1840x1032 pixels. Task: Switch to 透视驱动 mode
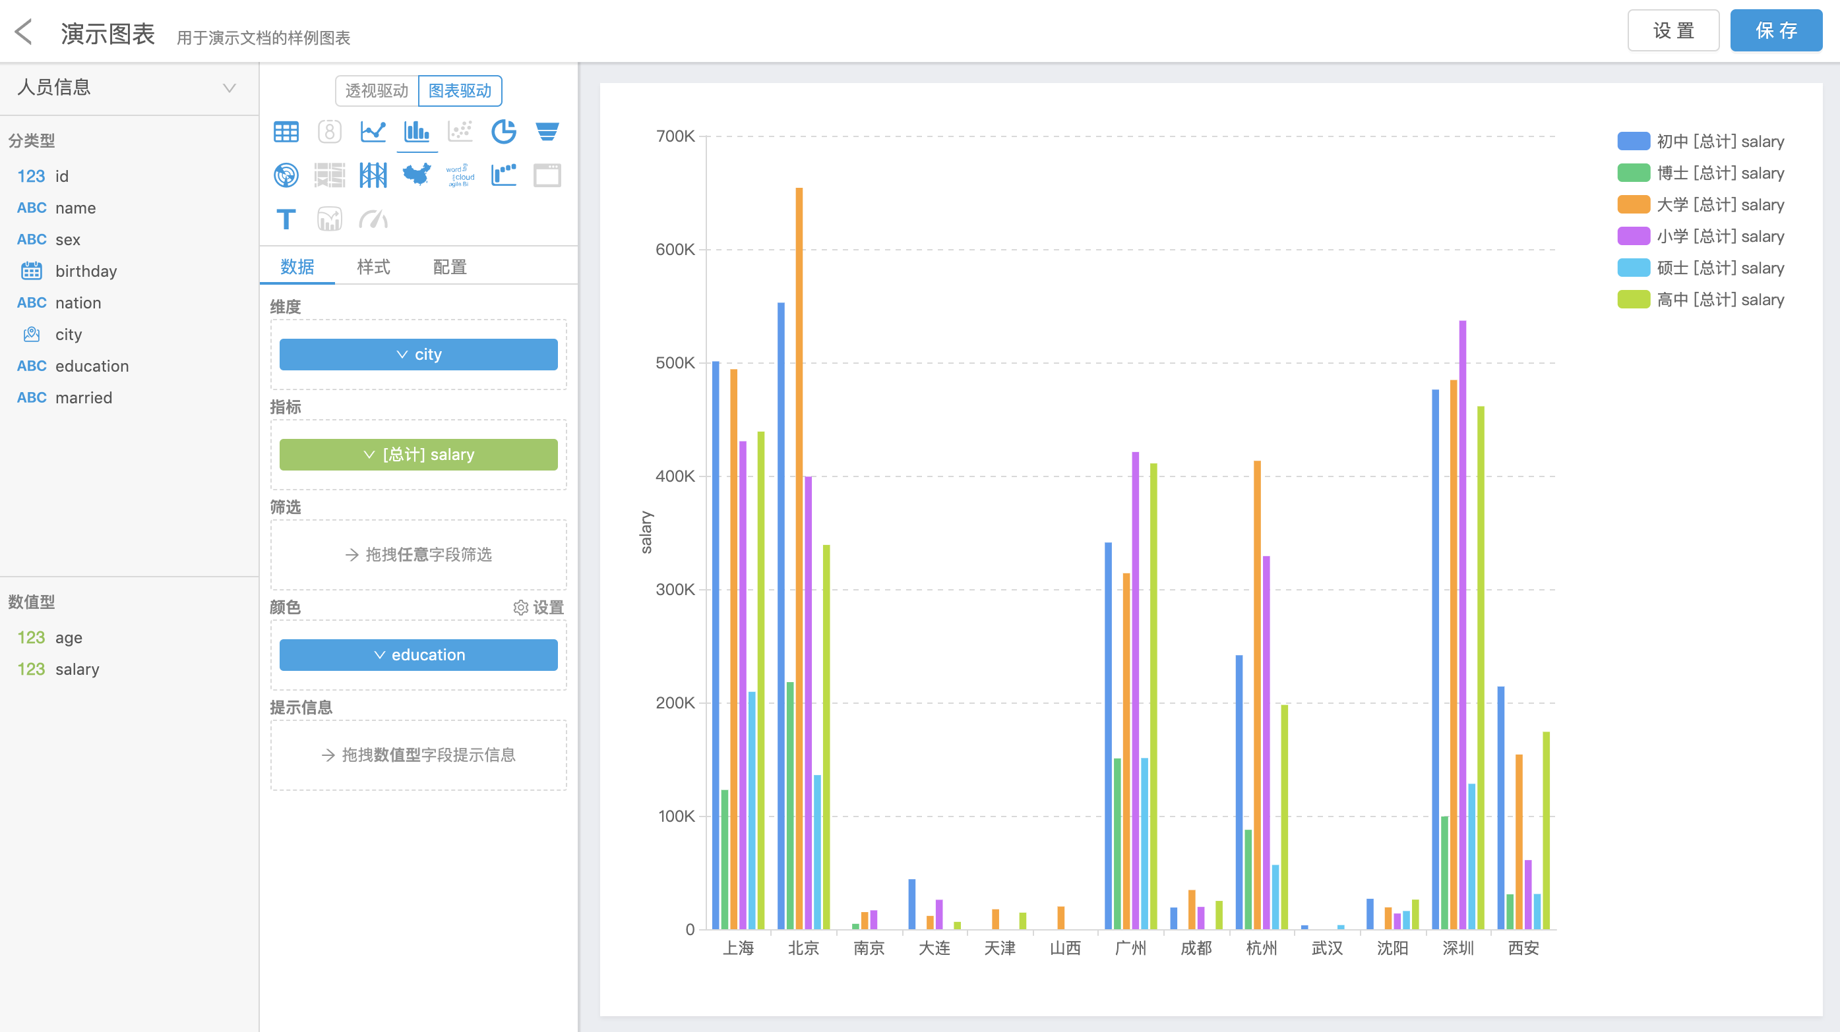[377, 91]
